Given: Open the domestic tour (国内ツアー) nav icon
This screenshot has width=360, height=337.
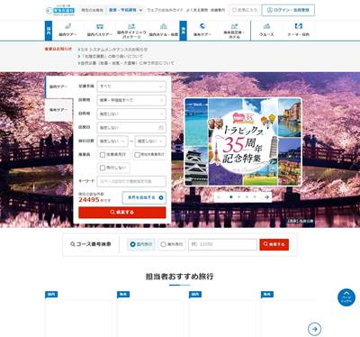Looking at the screenshot, I should (x=68, y=26).
